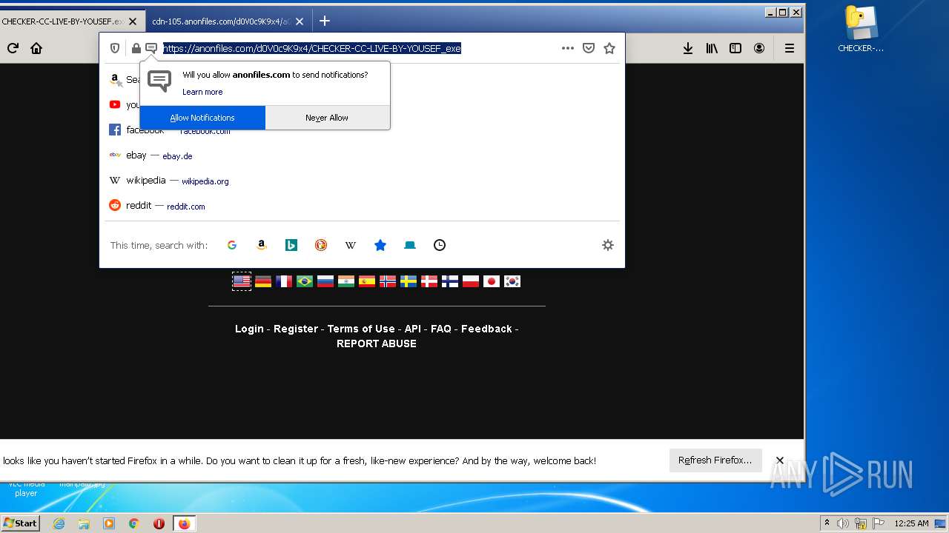Toggle the sidebar view

pyautogui.click(x=735, y=48)
